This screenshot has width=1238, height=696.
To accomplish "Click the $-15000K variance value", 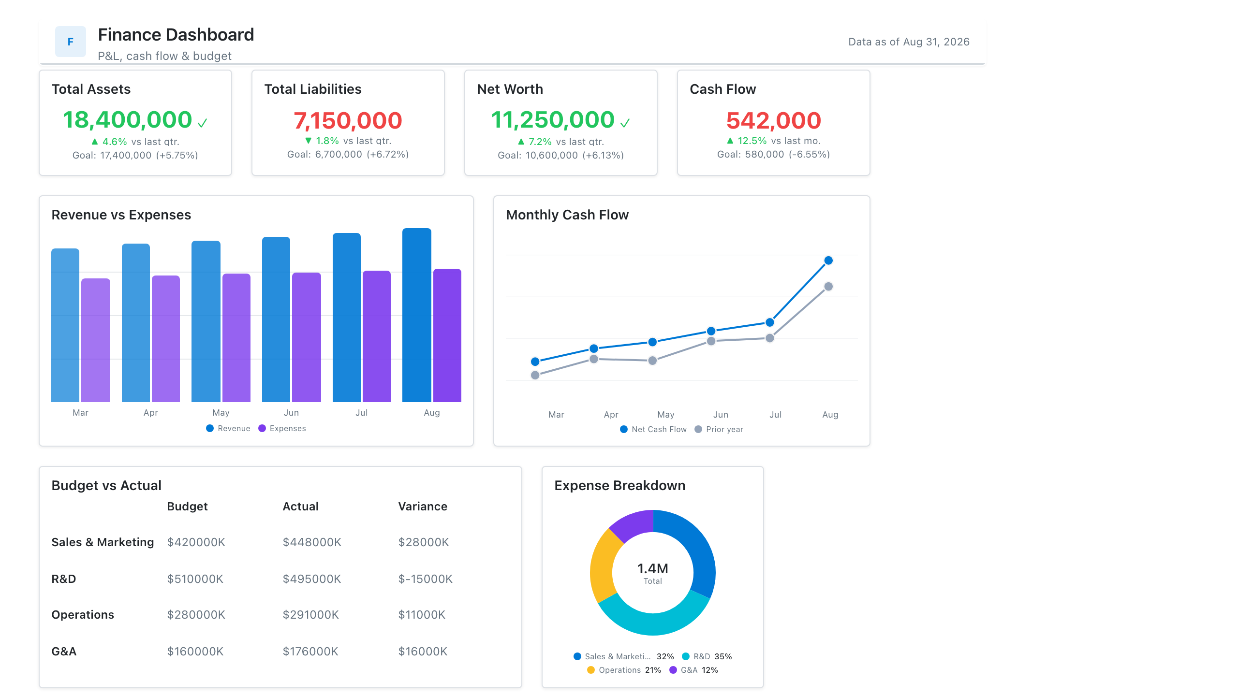I will (426, 579).
